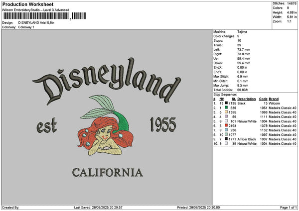Click the thread code 1007
This screenshot has width=299, height=211.
point(264,139)
